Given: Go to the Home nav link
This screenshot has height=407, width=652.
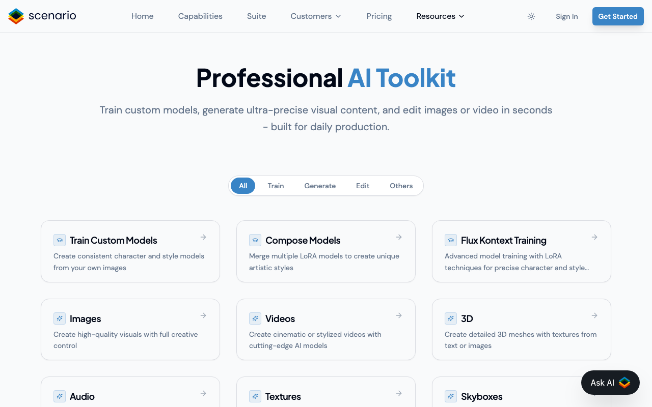Looking at the screenshot, I should [x=142, y=16].
